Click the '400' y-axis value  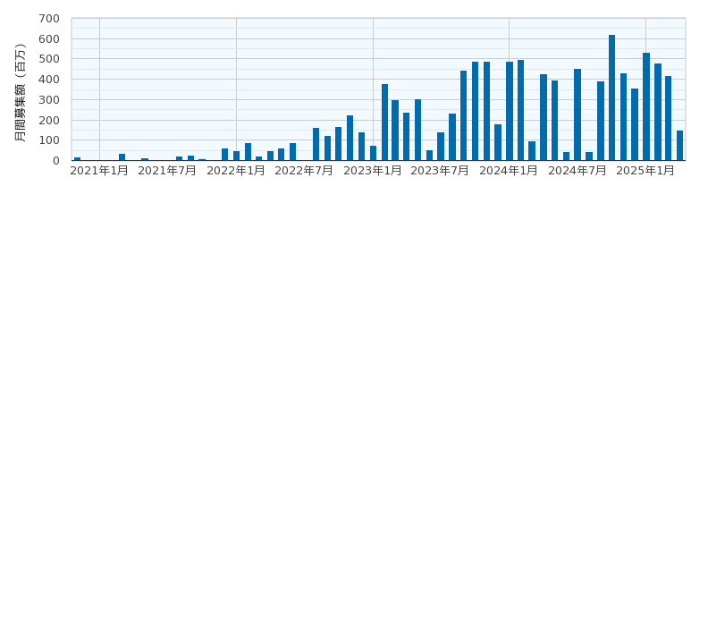[49, 80]
